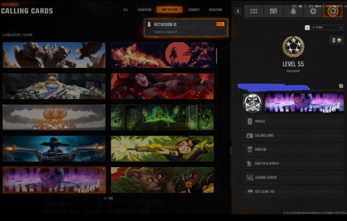Switch to the Campaign tab

click(x=144, y=10)
